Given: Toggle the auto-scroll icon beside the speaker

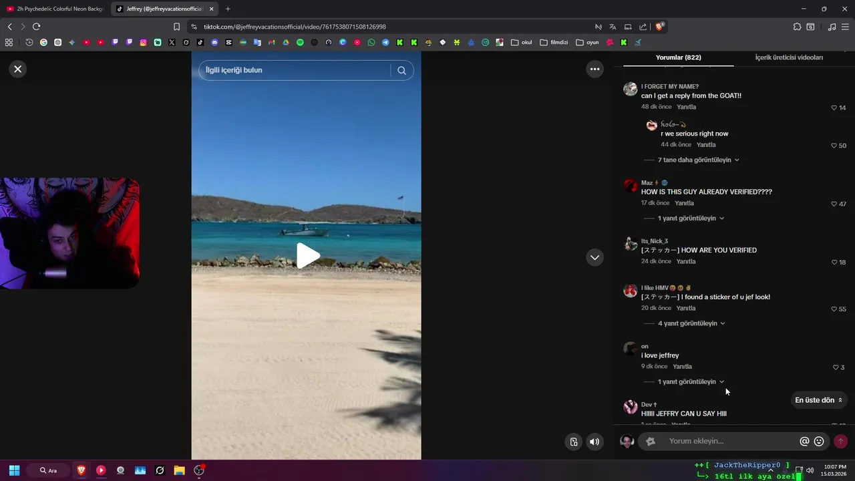Looking at the screenshot, I should (x=574, y=442).
